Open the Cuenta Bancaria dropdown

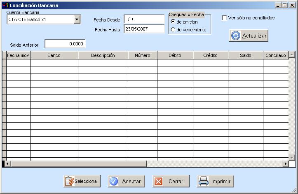coord(77,19)
